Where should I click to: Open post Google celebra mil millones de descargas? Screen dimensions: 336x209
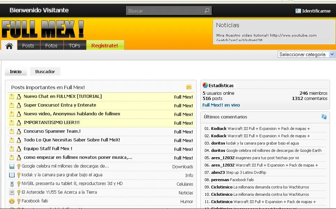65,166
